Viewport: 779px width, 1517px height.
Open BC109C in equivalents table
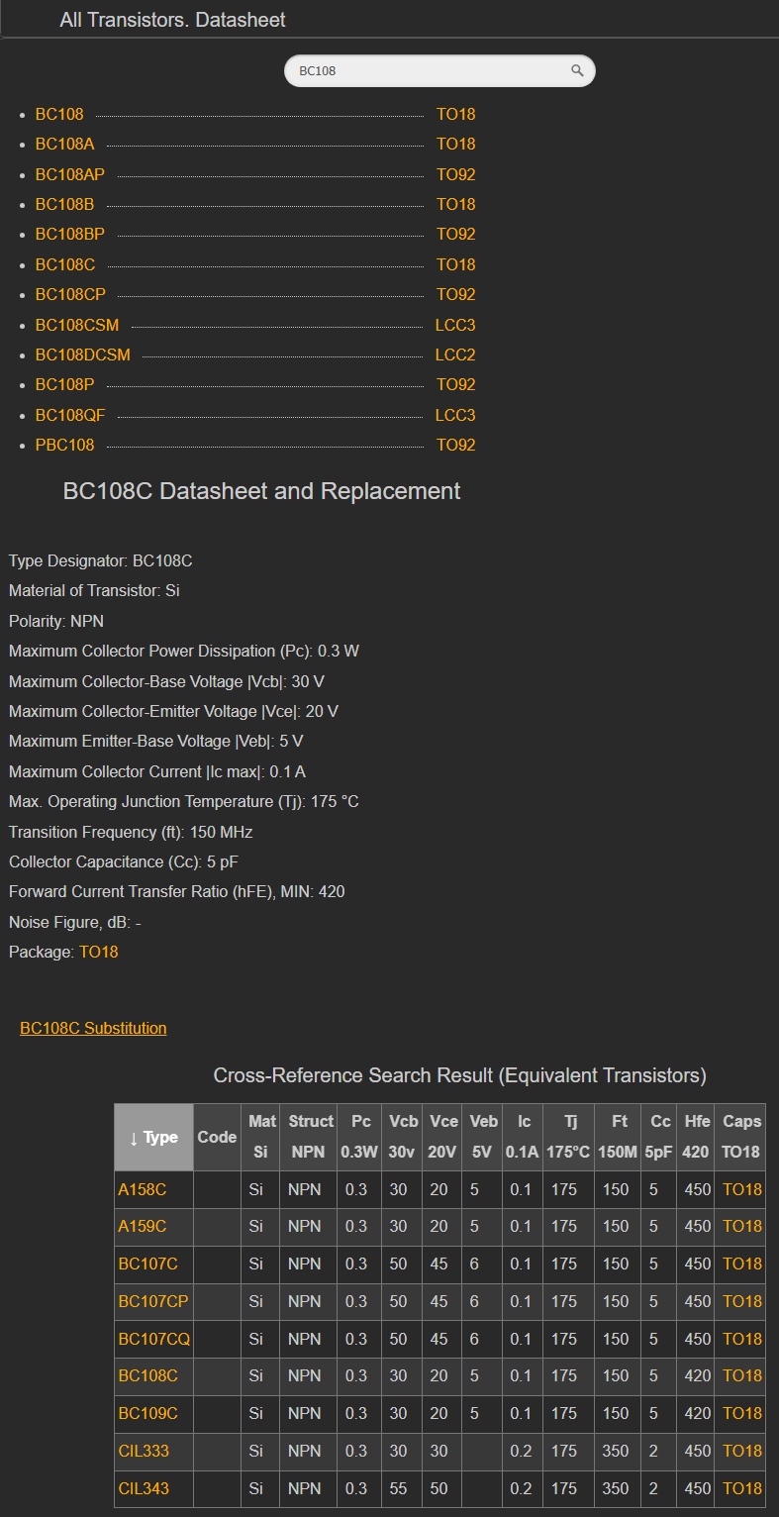click(x=148, y=1413)
